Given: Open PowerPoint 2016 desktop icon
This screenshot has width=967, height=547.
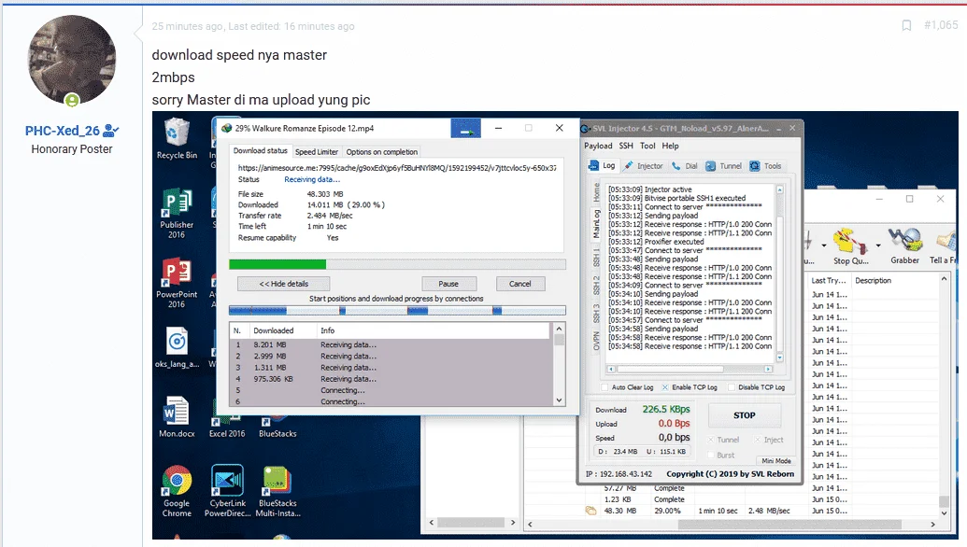Looking at the screenshot, I should [x=177, y=282].
